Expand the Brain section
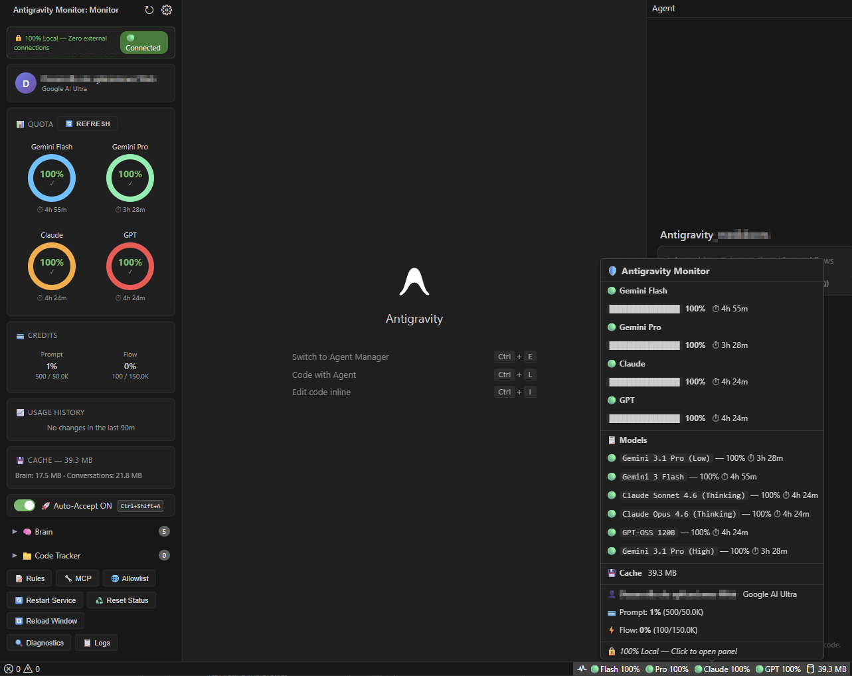The height and width of the screenshot is (676, 852). click(x=15, y=531)
